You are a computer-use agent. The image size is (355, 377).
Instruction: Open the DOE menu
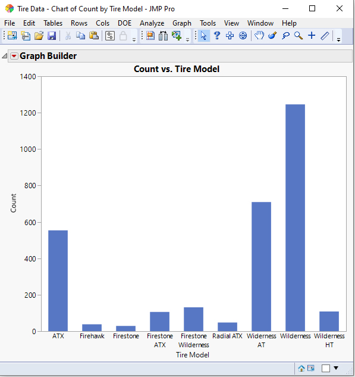pyautogui.click(x=124, y=23)
